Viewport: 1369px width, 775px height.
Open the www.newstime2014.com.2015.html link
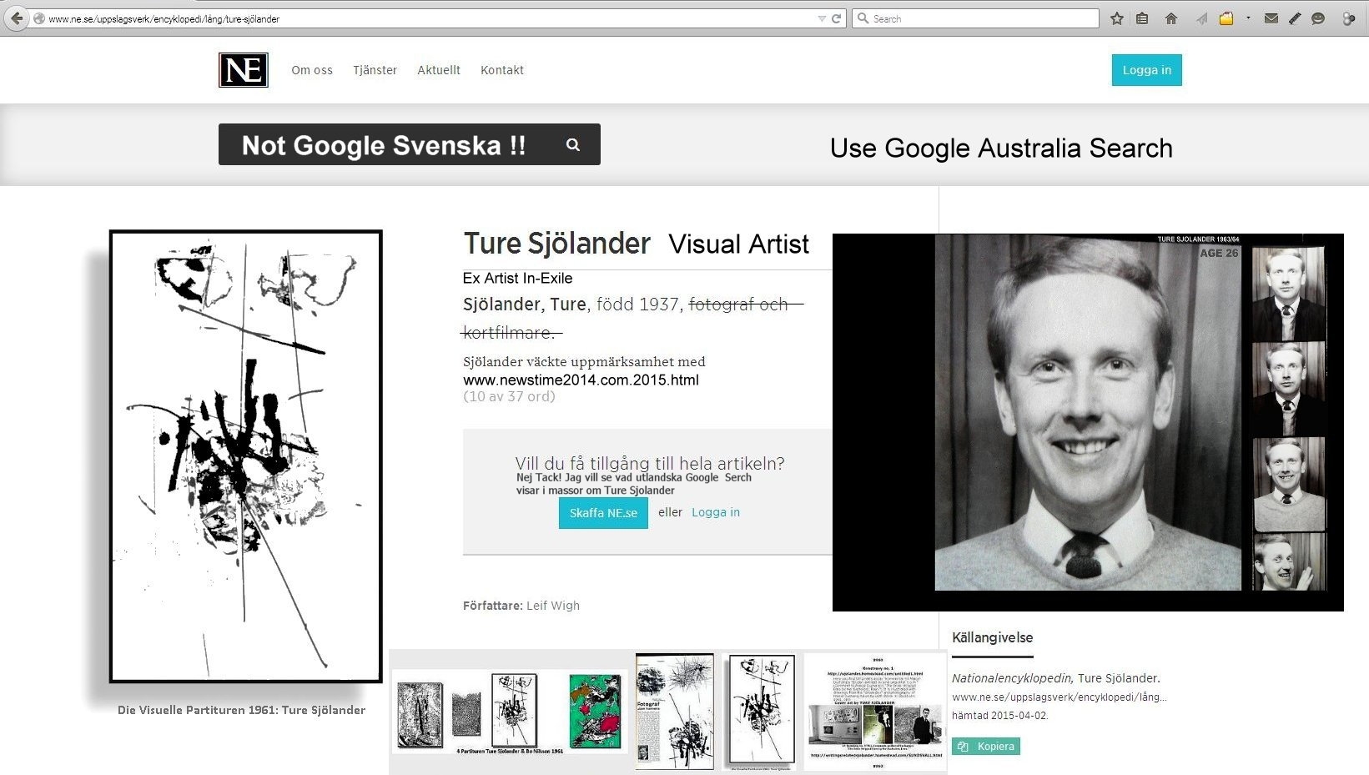coord(581,380)
